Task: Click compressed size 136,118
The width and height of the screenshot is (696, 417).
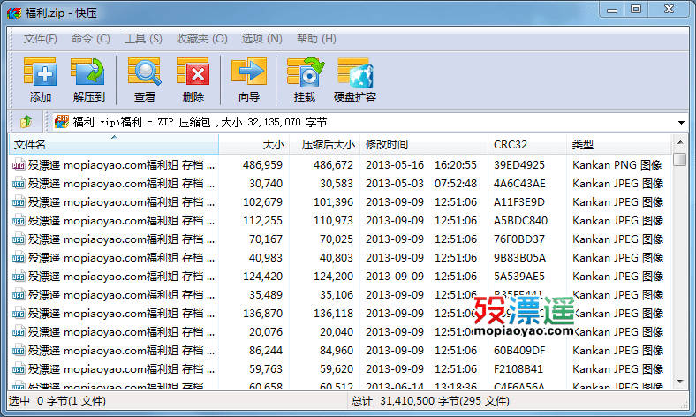Action: [333, 314]
